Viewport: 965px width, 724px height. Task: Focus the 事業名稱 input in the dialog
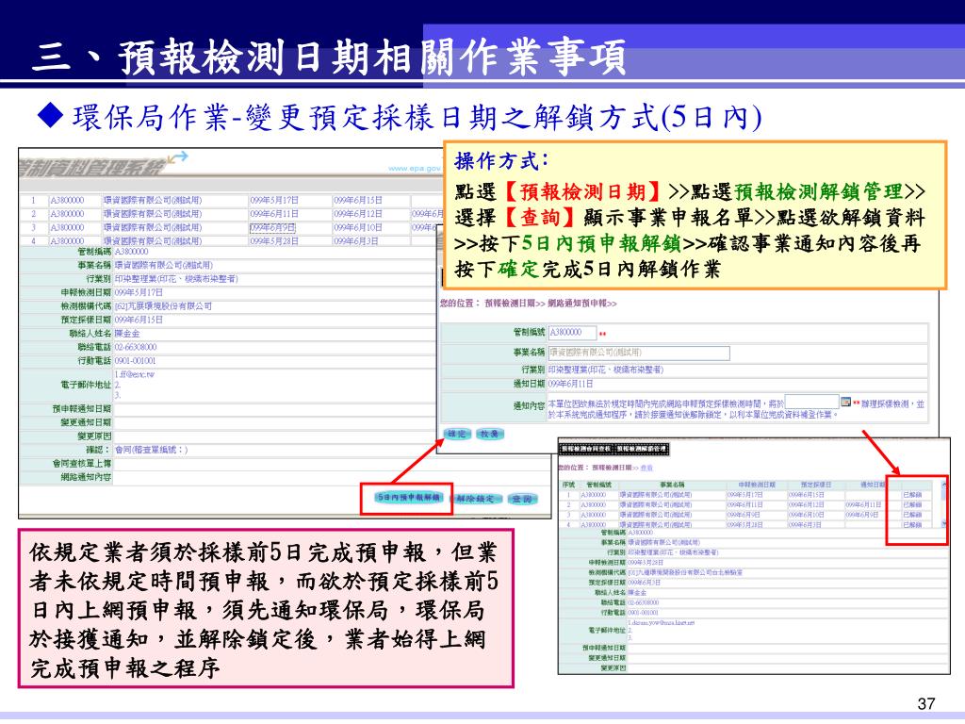[x=639, y=353]
